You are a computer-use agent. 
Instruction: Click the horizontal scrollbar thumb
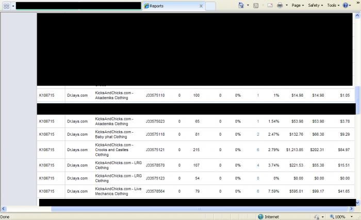[x=199, y=209]
